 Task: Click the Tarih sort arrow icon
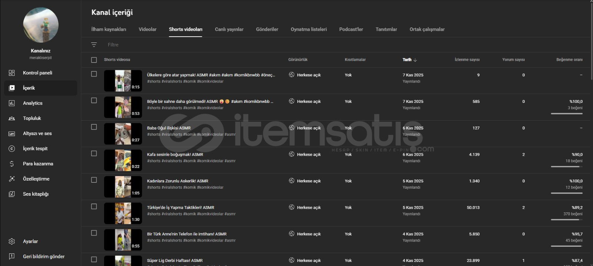415,60
